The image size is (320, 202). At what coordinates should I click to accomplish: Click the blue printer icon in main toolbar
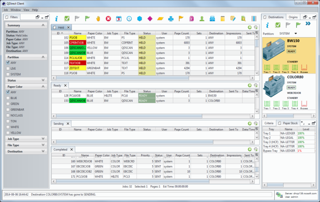(171, 19)
